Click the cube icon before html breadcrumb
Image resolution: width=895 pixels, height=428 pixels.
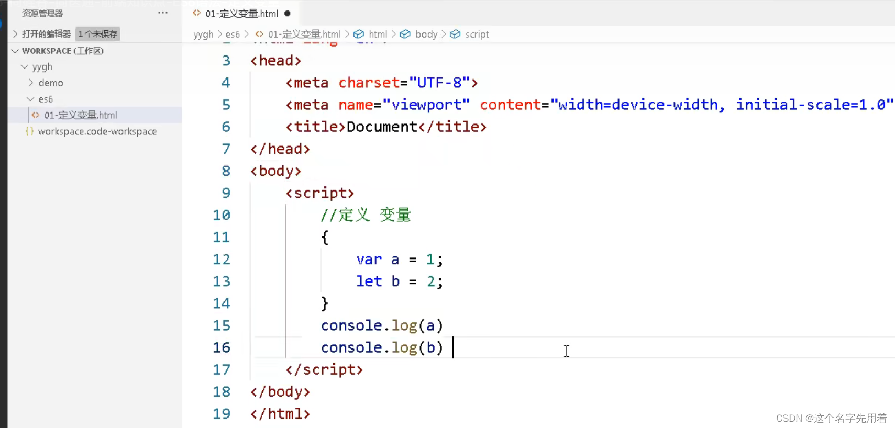tap(359, 34)
